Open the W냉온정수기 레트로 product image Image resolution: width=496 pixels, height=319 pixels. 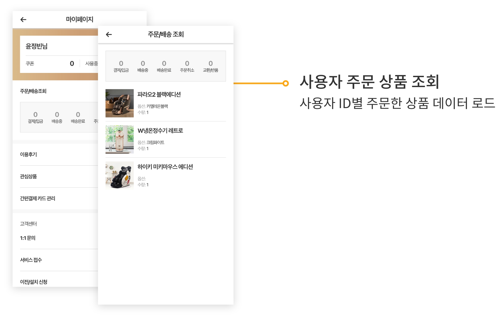[120, 139]
